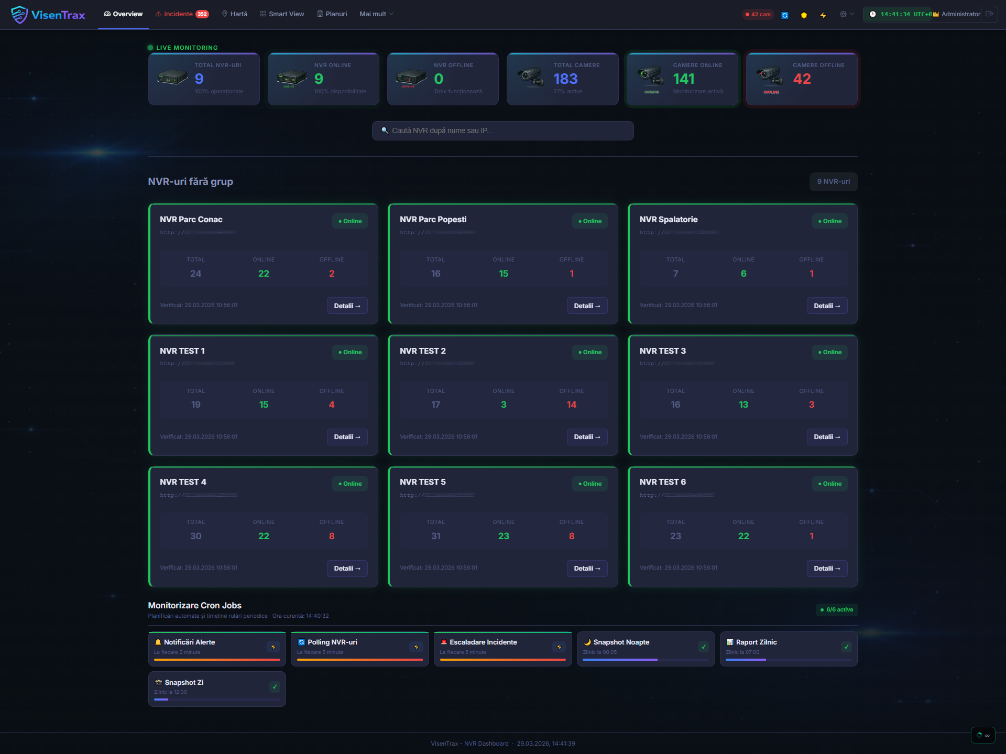Click the Snapshot Noapte progress bar
This screenshot has width=1006, height=754.
[x=646, y=660]
